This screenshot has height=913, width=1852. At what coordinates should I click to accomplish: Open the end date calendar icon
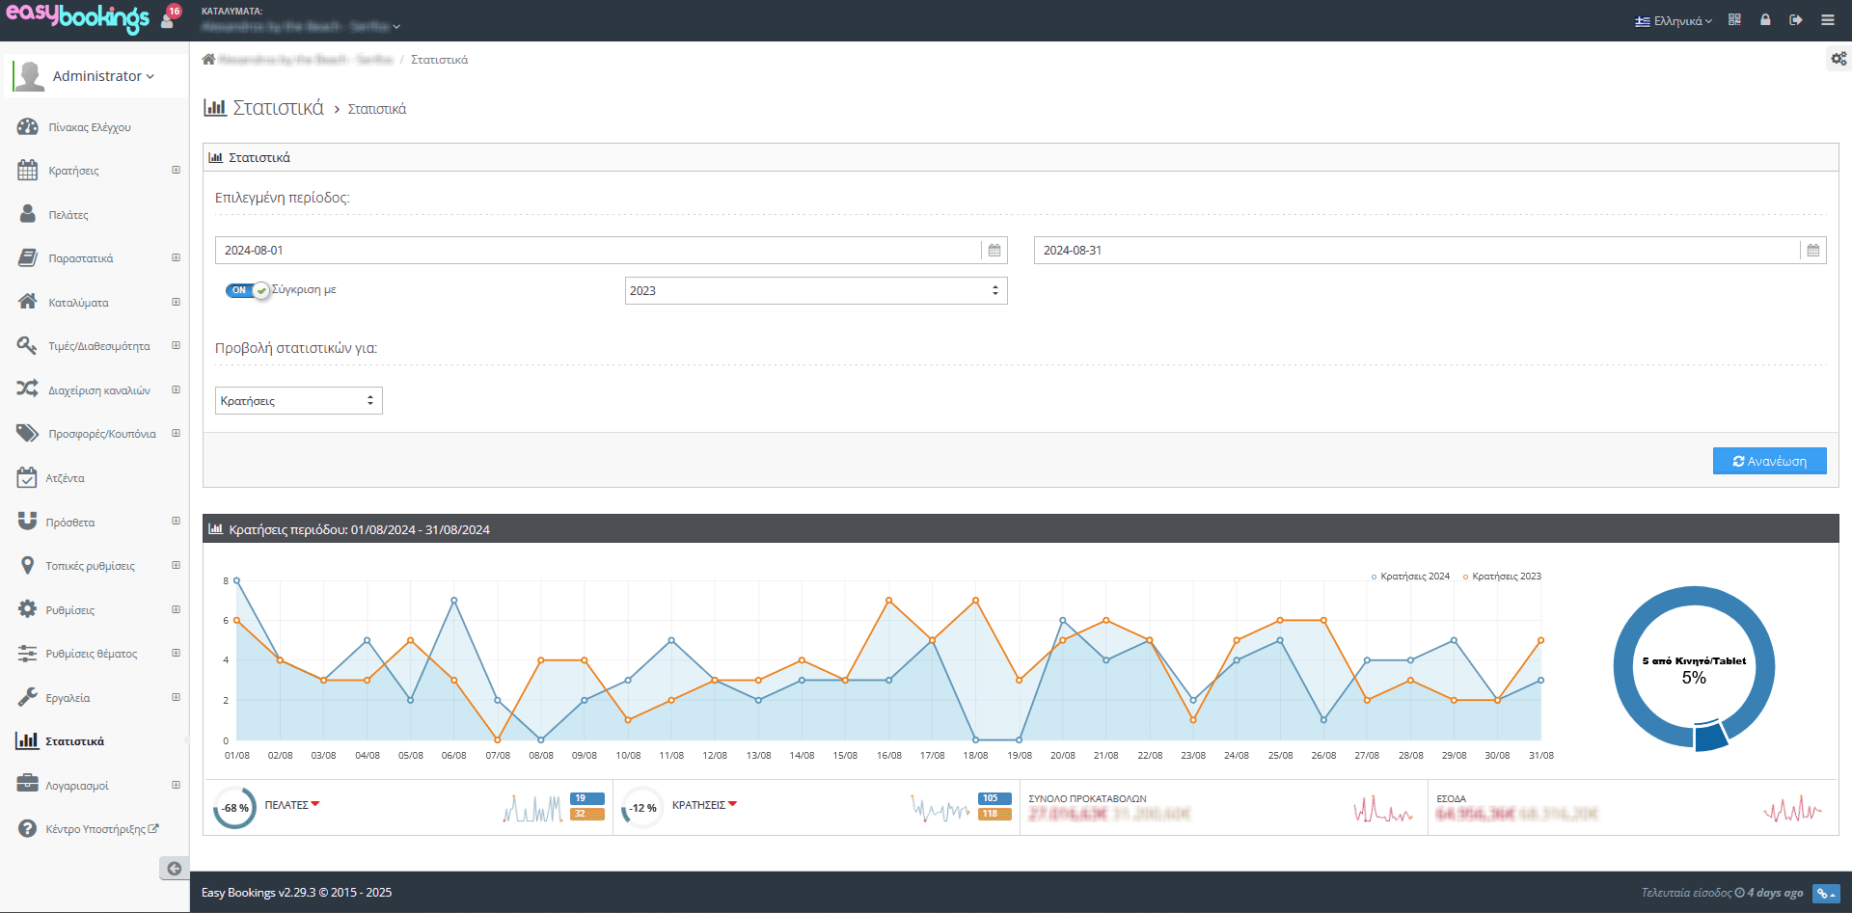[x=1813, y=250]
